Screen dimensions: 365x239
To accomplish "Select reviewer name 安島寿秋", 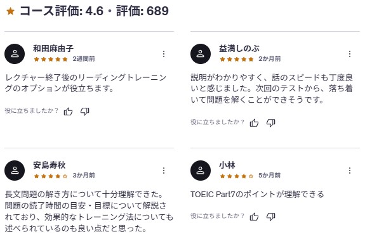I will [x=50, y=165].
